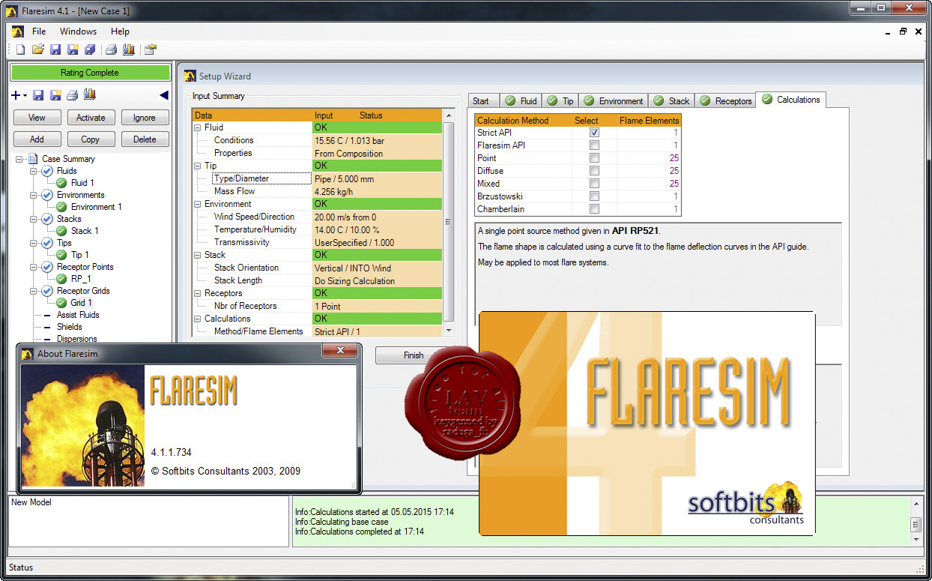932x581 pixels.
Task: Print using the main toolbar printer icon
Action: [x=111, y=50]
